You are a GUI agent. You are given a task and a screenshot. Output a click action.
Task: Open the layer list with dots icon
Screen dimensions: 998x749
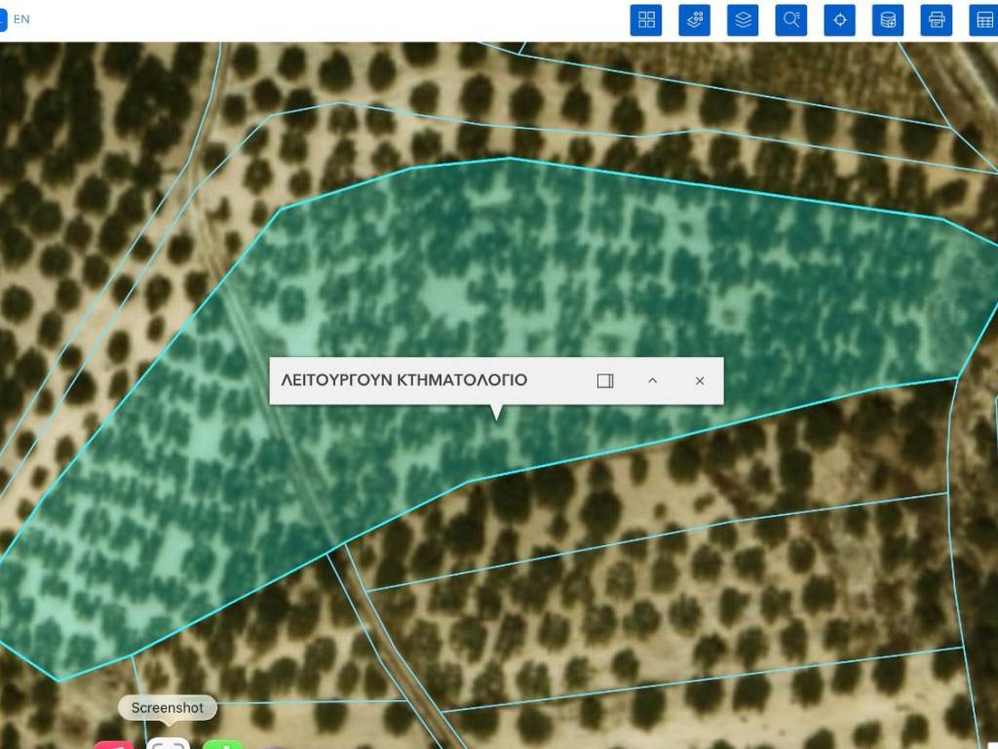695,20
